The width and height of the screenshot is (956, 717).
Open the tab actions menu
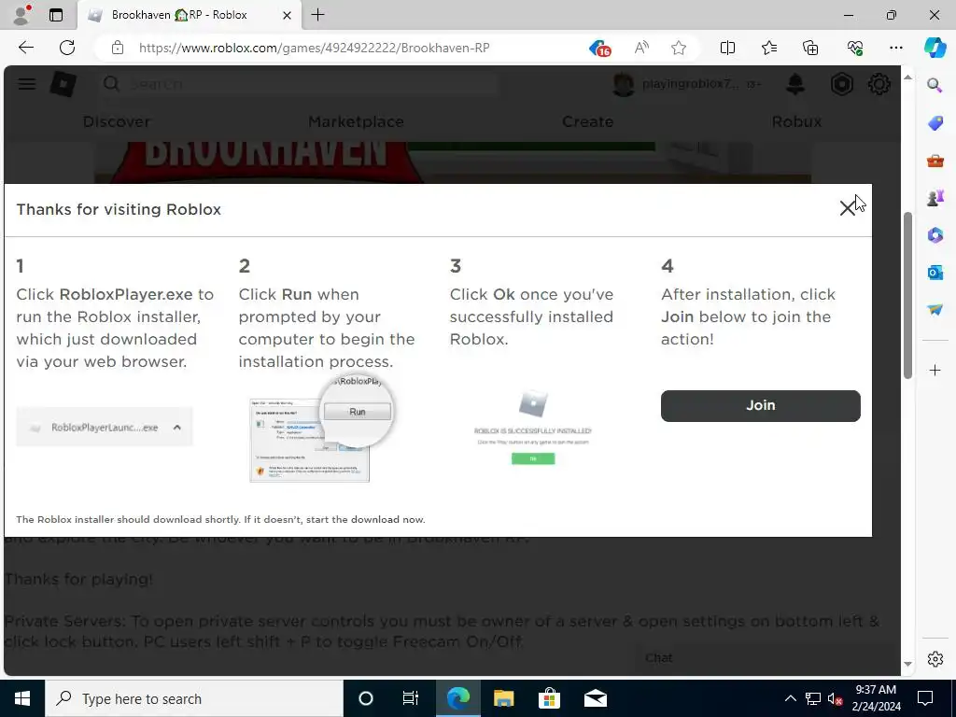pos(56,15)
